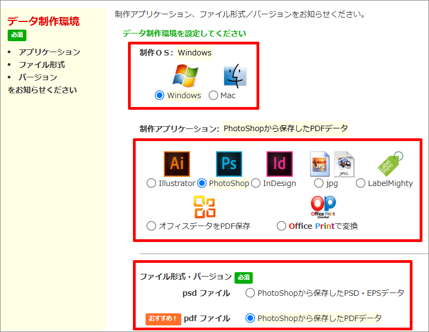Click the green 必須 badge under データ制作環境

coord(17,35)
